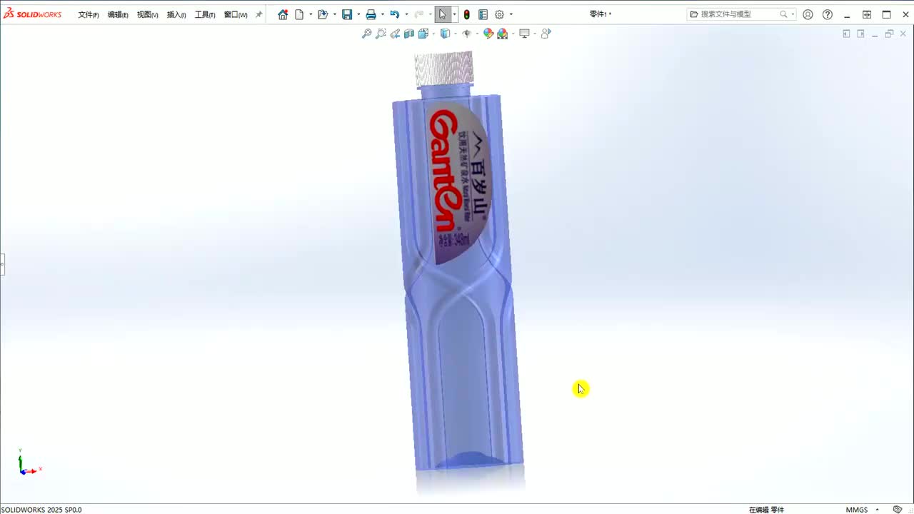Expand the search box dropdown arrow
Screen dimensions: 914x514
(793, 14)
